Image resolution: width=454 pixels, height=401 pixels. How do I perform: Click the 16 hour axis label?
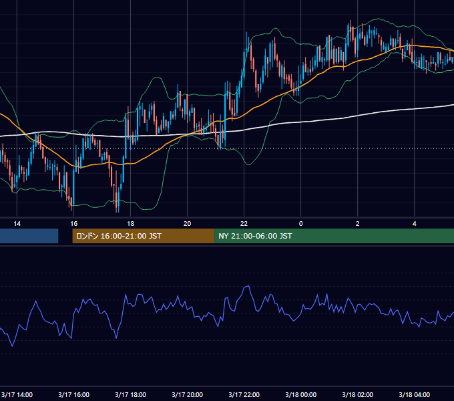click(74, 224)
